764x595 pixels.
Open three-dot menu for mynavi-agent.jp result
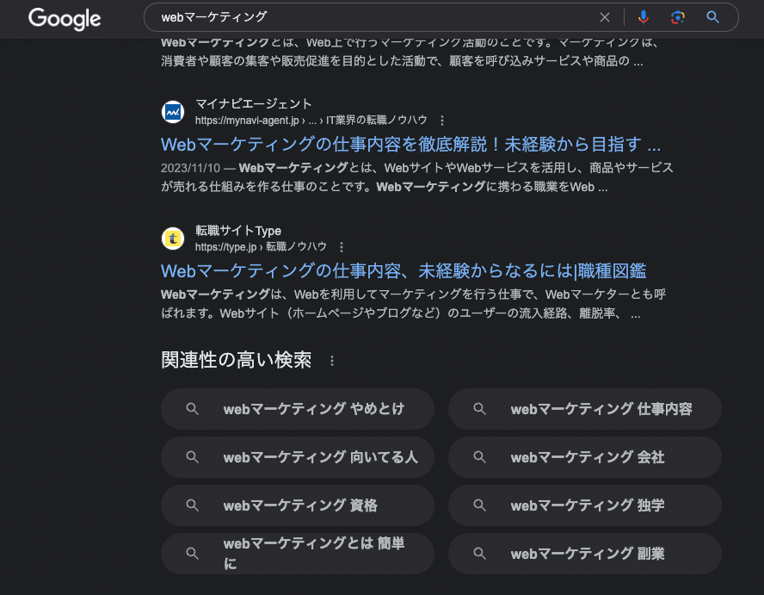coord(442,121)
